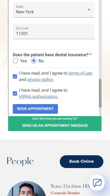Click the People section heading
The image size is (110, 196).
pos(20,161)
